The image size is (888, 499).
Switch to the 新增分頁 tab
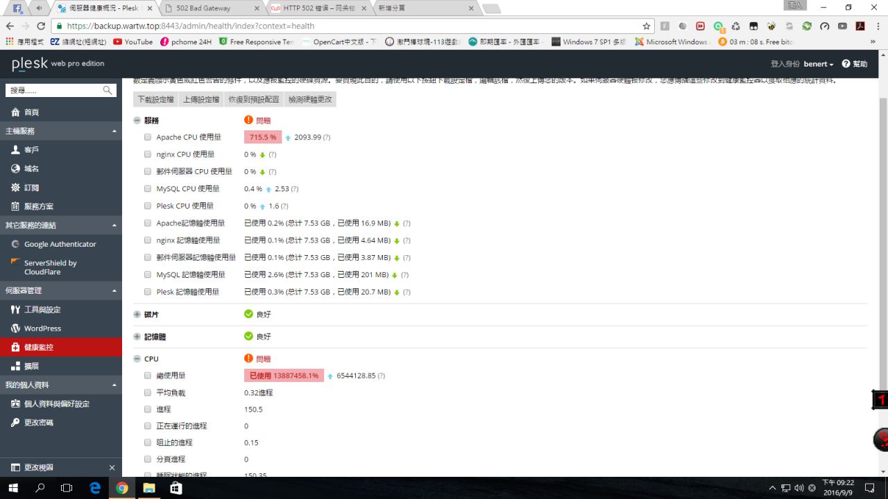425,8
